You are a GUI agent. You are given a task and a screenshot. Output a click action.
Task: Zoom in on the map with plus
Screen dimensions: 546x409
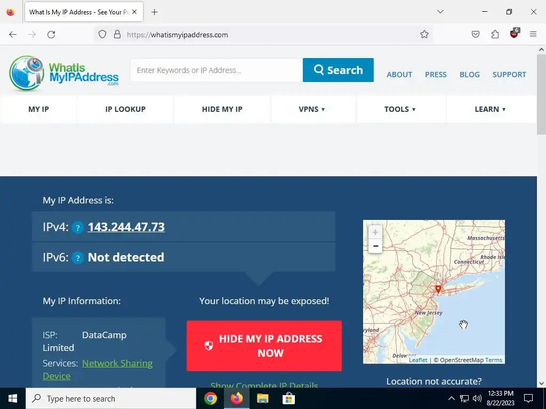pyautogui.click(x=375, y=232)
